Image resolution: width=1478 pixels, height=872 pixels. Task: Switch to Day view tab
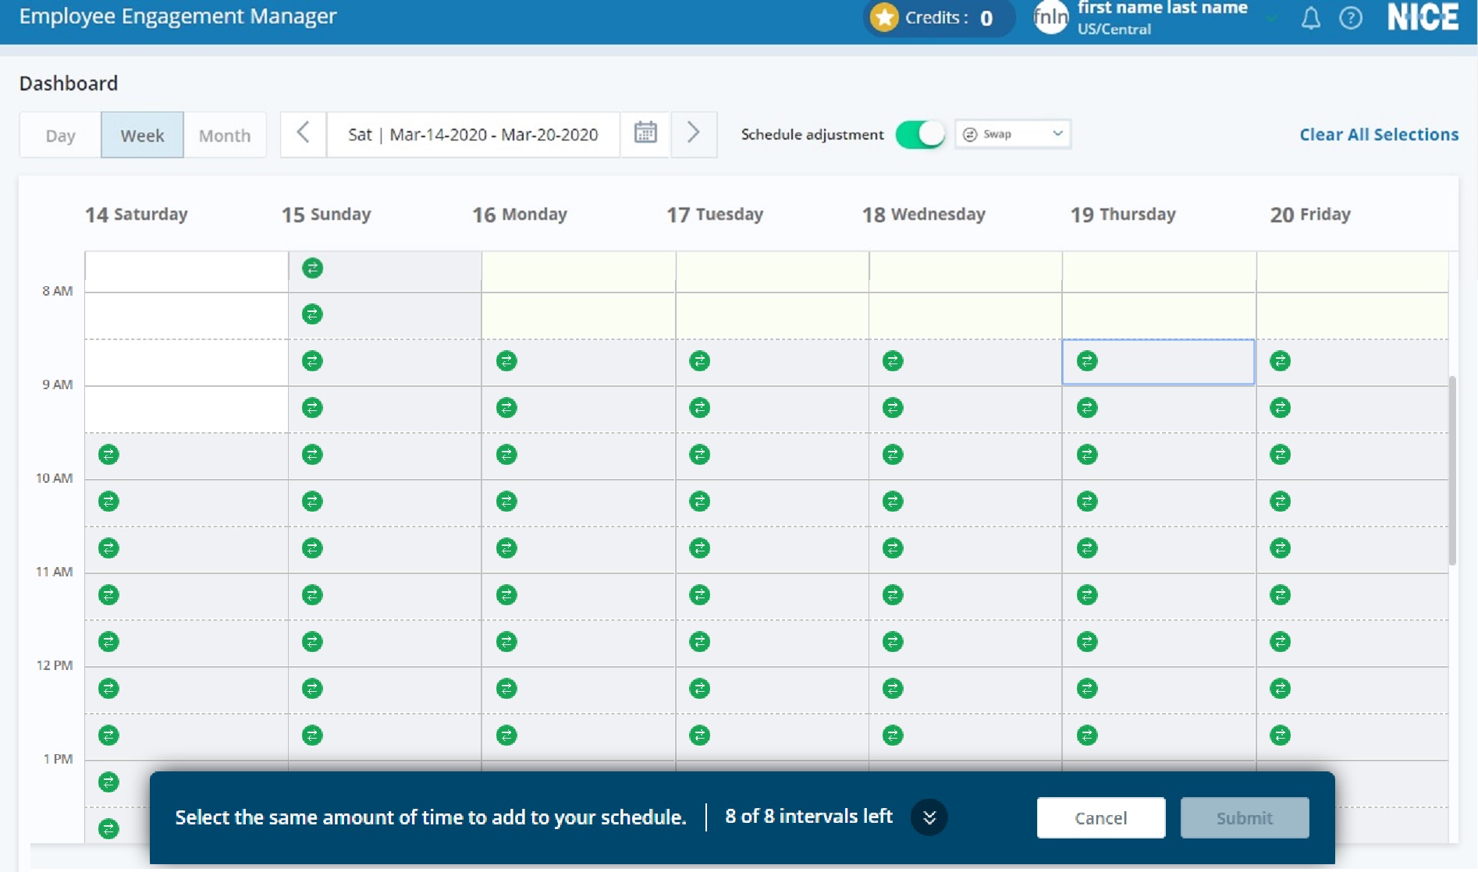point(60,136)
